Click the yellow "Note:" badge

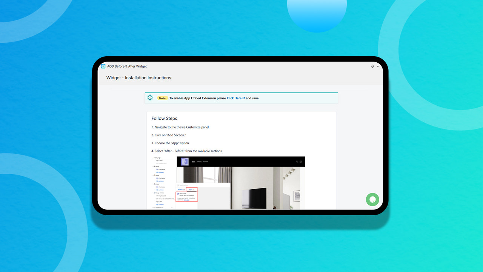pos(163,98)
